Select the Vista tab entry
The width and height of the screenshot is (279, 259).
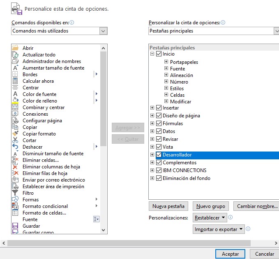[168, 147]
